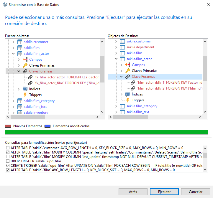Expand sakila.customer in source objects
Image resolution: width=213 pixels, height=198 pixels.
point(13,42)
